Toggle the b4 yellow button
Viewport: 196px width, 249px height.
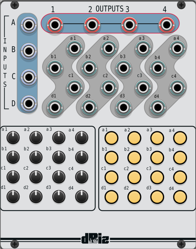[x=180, y=158]
